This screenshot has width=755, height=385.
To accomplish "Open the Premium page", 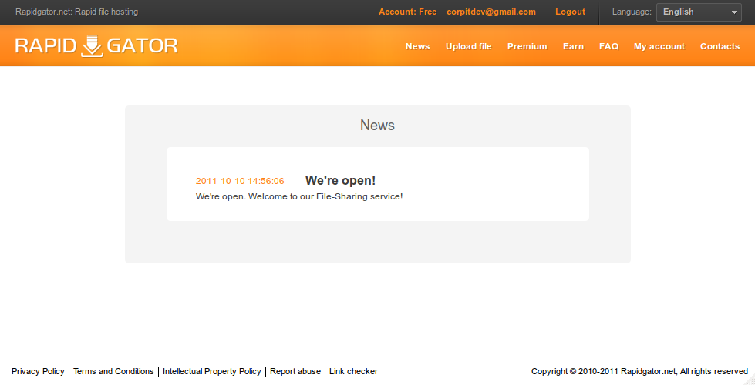I will tap(527, 47).
